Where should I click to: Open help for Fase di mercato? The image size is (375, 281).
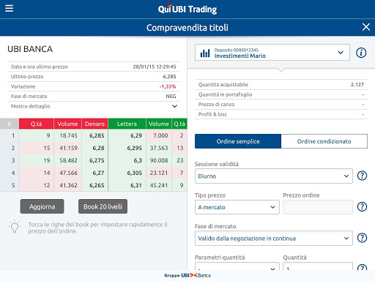pyautogui.click(x=362, y=238)
